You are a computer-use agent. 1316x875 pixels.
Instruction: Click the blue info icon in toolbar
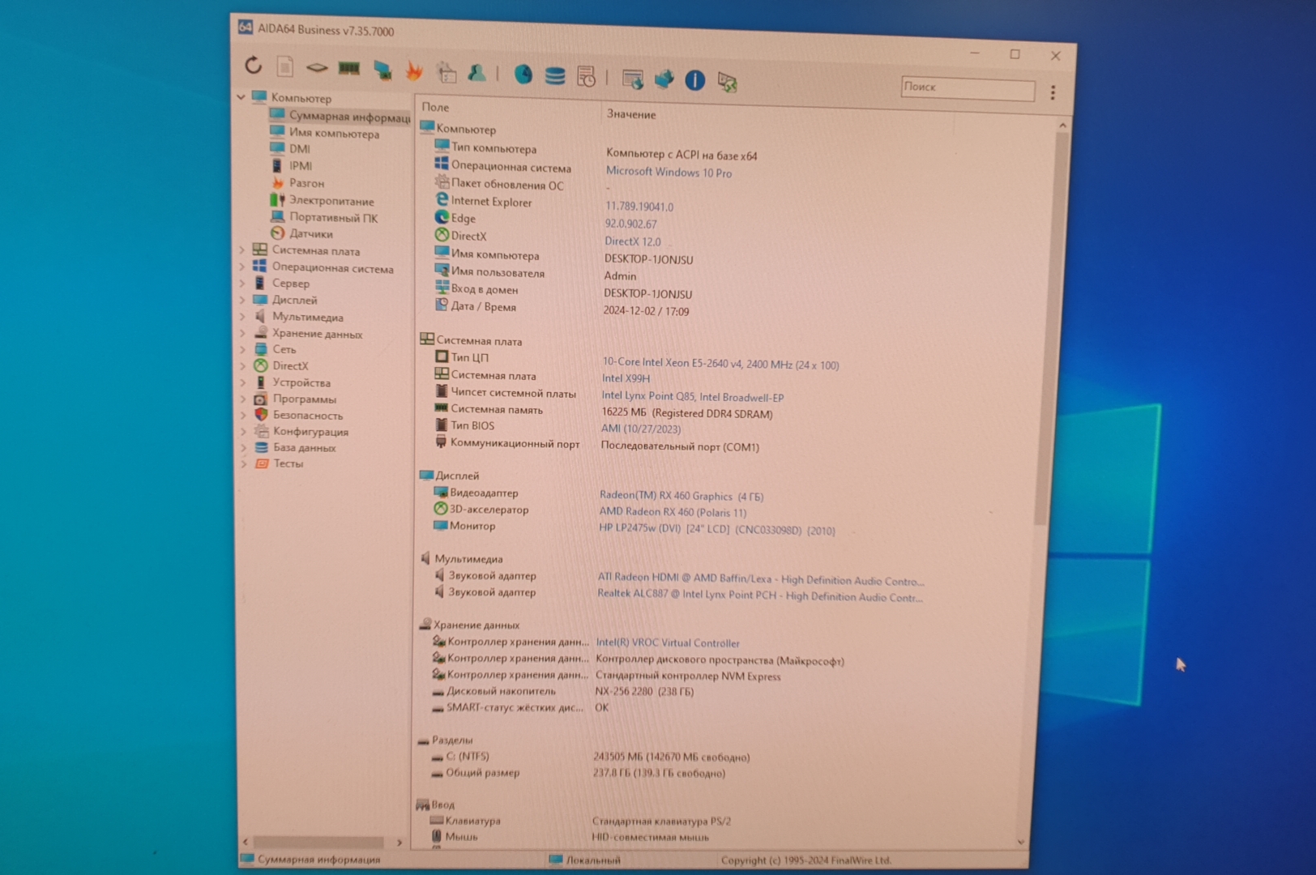(694, 80)
